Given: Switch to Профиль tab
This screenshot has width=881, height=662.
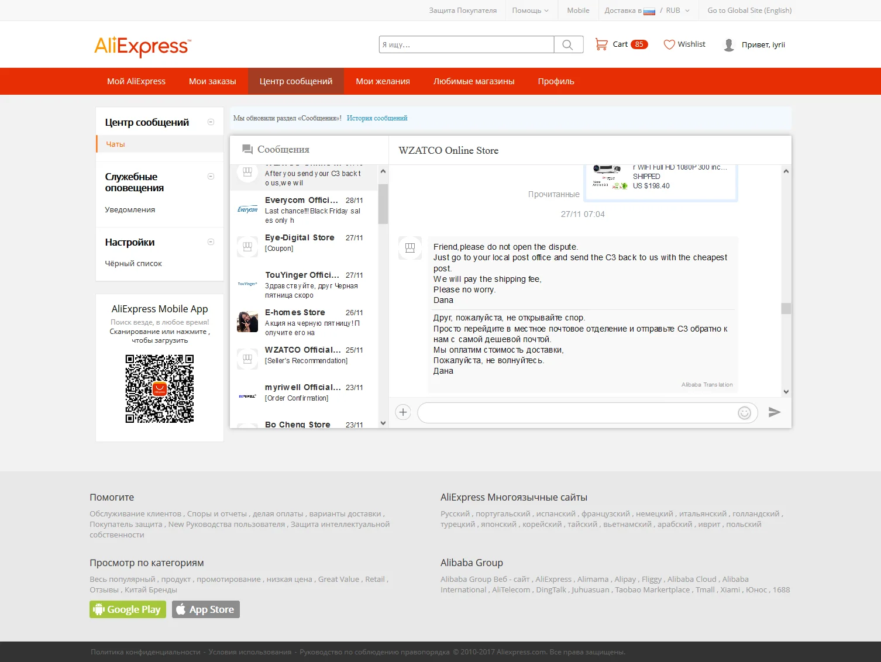Looking at the screenshot, I should pos(556,81).
